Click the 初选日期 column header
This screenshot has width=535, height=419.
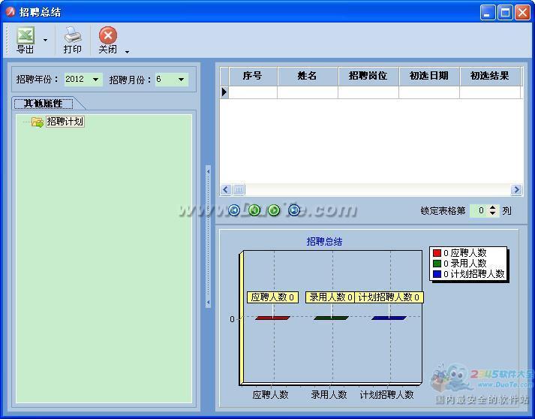tap(428, 76)
